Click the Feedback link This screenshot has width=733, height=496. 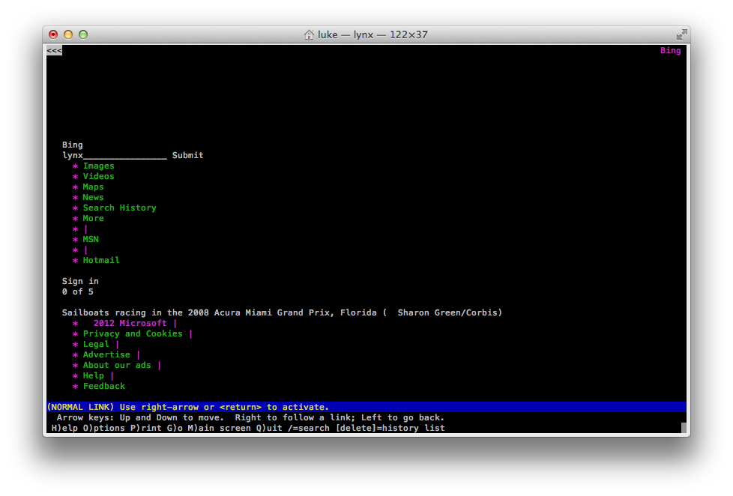pos(104,387)
